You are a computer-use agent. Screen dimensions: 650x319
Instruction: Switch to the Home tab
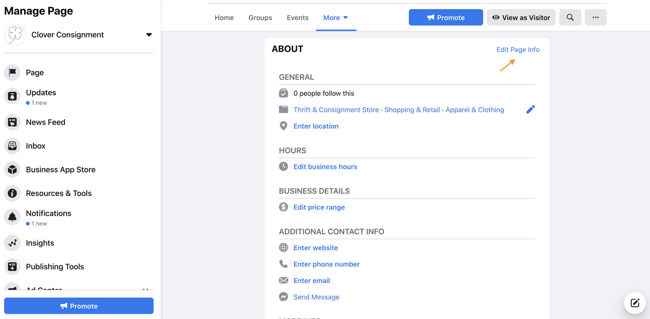[x=224, y=18]
